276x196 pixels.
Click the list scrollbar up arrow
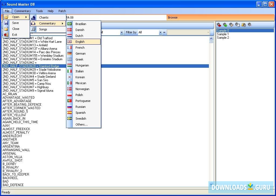point(211,38)
